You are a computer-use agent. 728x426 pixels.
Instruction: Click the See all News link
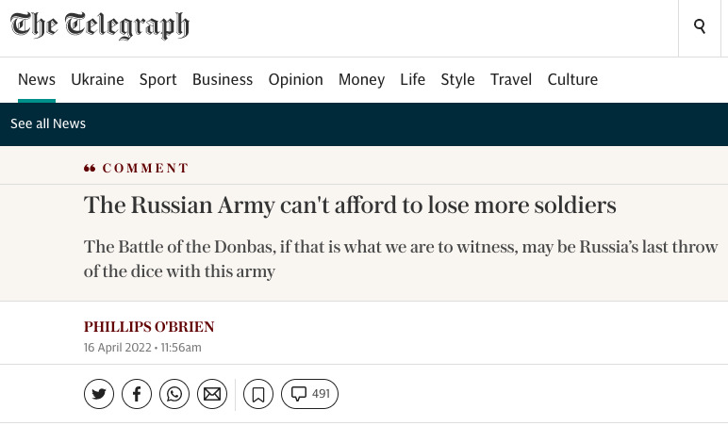(x=48, y=123)
